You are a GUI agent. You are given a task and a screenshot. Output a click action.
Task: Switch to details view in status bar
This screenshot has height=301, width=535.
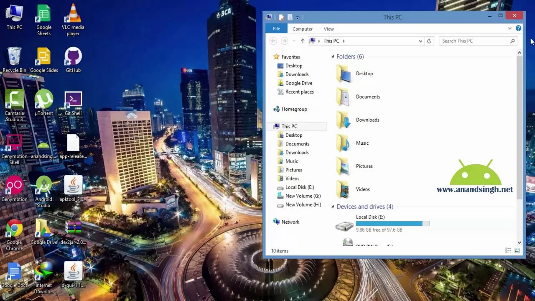click(508, 251)
